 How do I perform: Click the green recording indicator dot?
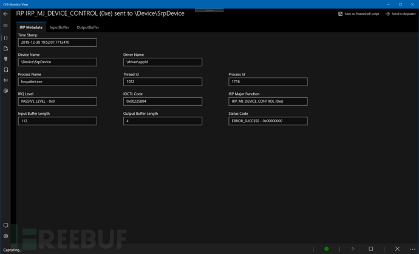click(326, 249)
